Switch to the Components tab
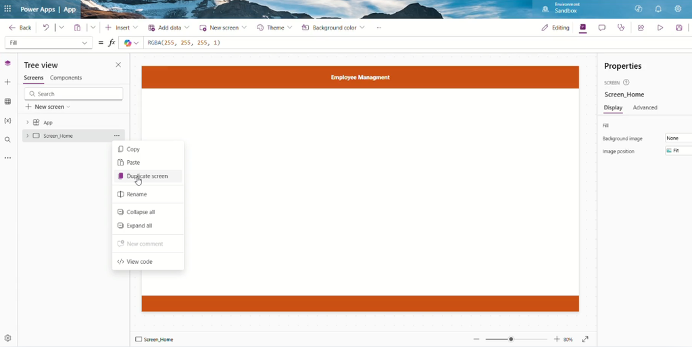 click(66, 78)
